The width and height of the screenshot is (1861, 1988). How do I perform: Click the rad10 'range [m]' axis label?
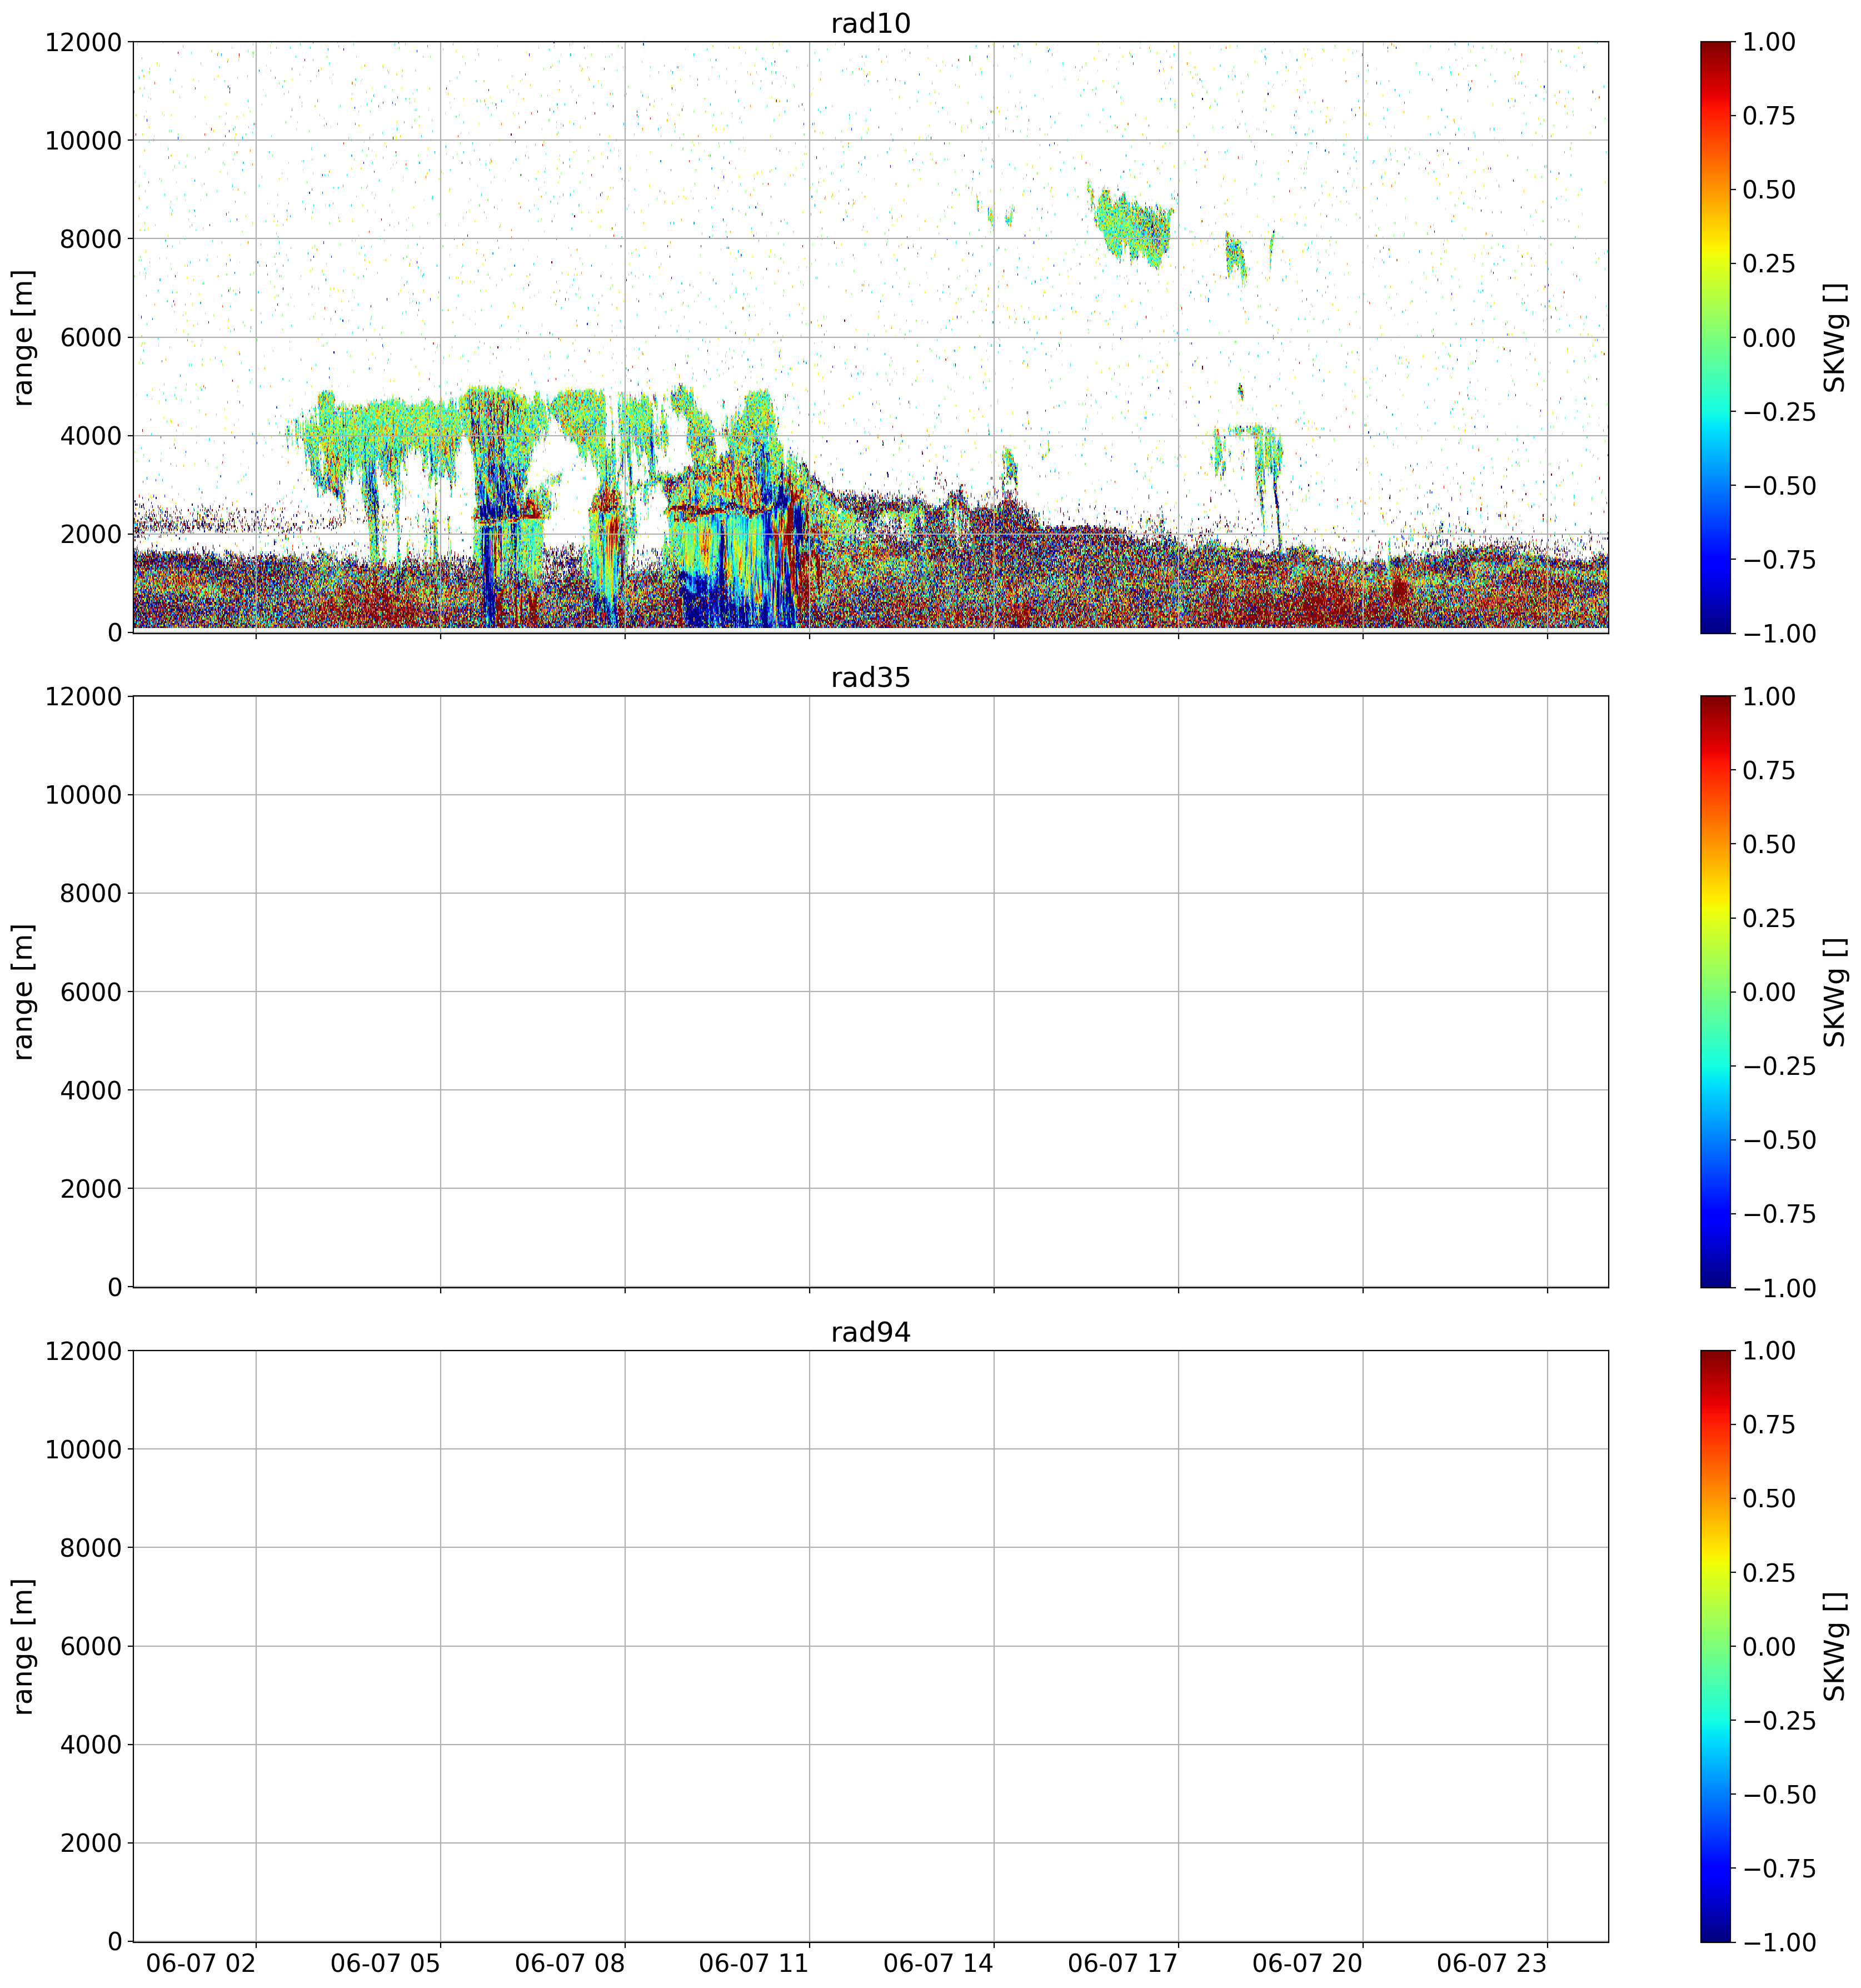point(23,337)
